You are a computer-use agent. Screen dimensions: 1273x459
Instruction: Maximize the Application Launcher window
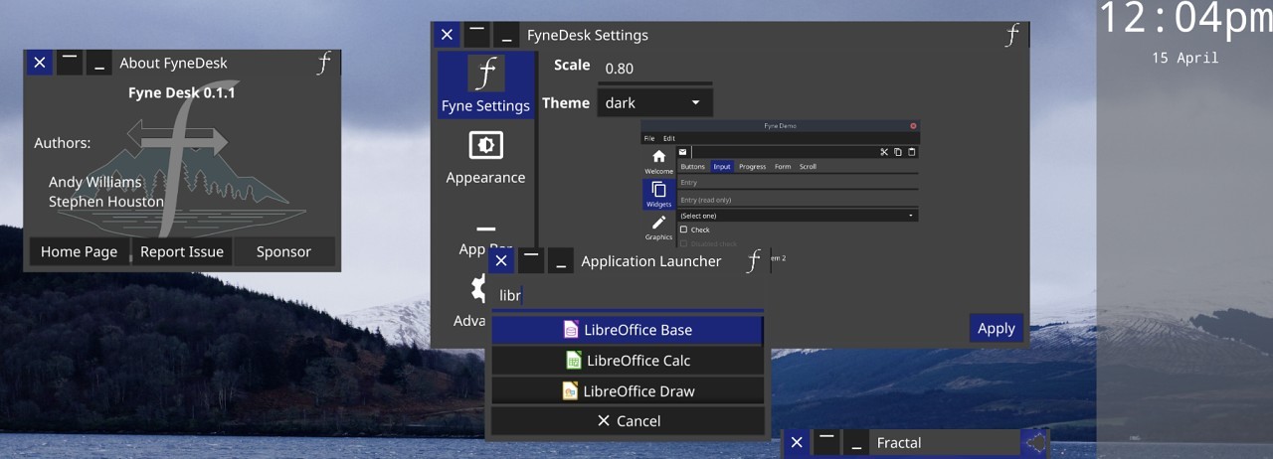pyautogui.click(x=531, y=261)
